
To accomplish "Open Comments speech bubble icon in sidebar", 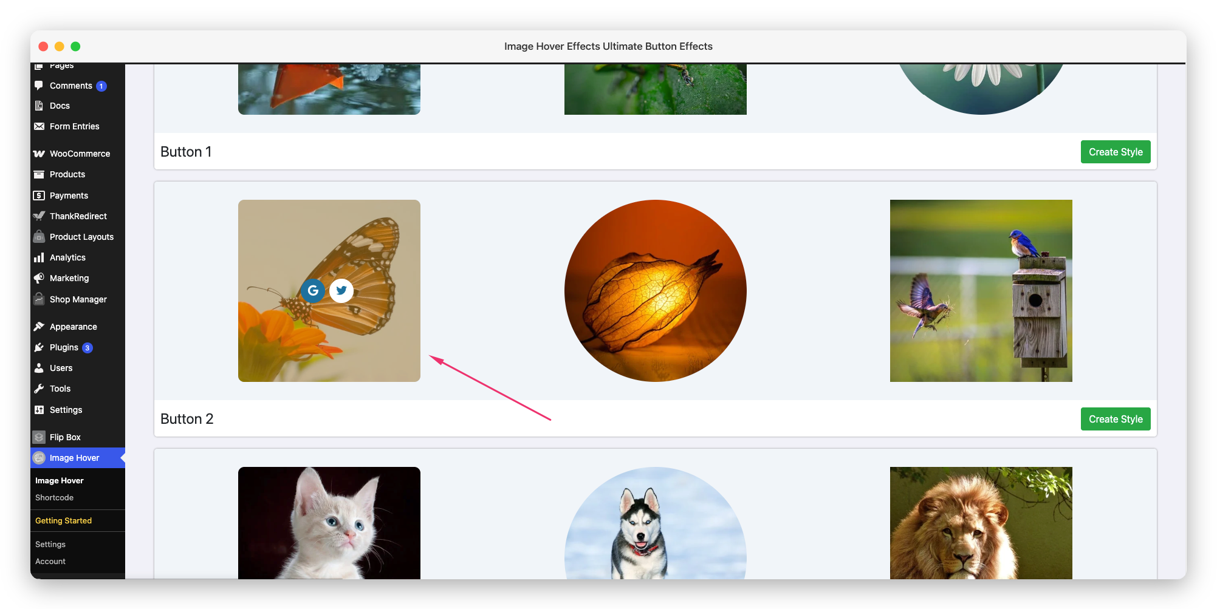I will coord(39,86).
